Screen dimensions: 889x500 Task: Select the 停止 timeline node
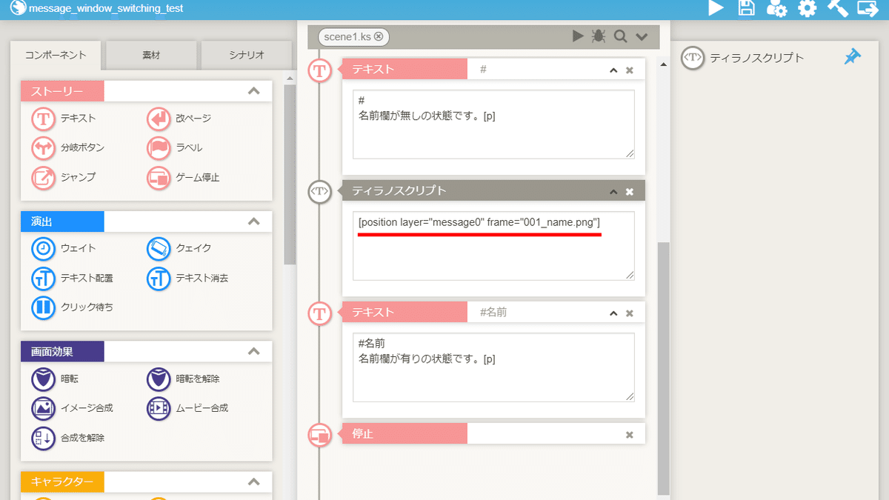319,435
